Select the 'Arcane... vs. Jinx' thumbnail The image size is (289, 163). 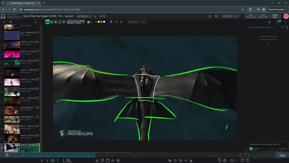click(x=12, y=82)
